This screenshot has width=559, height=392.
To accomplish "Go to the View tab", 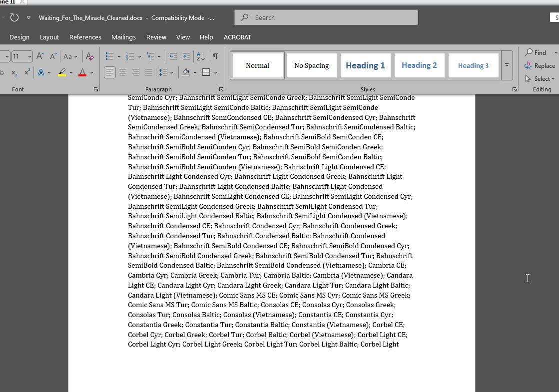I will click(x=183, y=37).
